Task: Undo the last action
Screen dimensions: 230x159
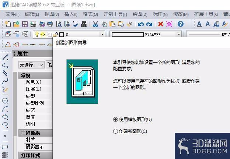Action: click(141, 24)
